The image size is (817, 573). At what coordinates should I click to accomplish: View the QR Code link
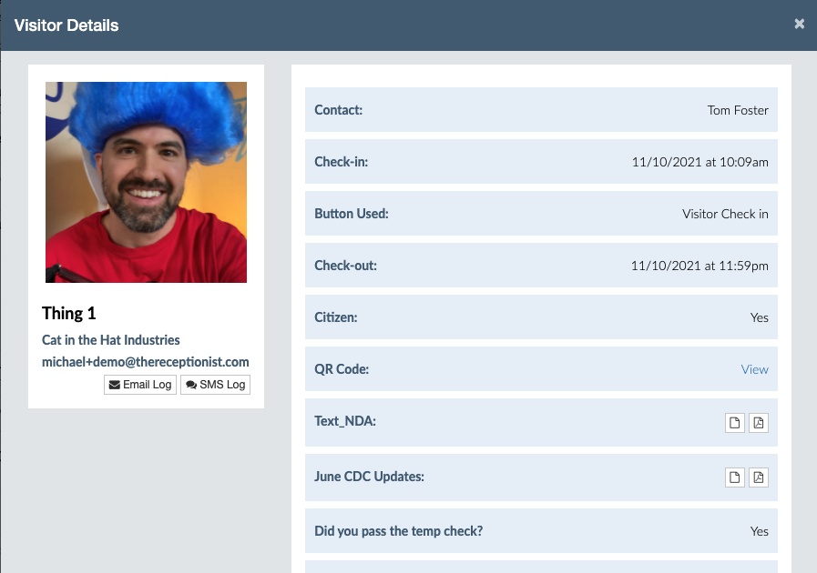click(x=754, y=369)
